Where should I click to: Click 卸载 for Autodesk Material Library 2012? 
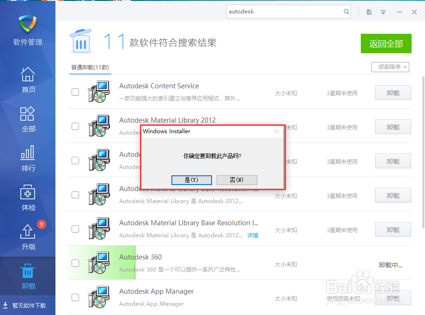point(393,127)
